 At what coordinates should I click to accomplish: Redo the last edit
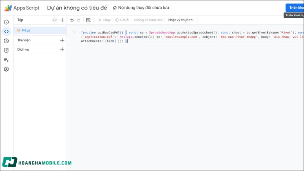pyautogui.click(x=79, y=20)
